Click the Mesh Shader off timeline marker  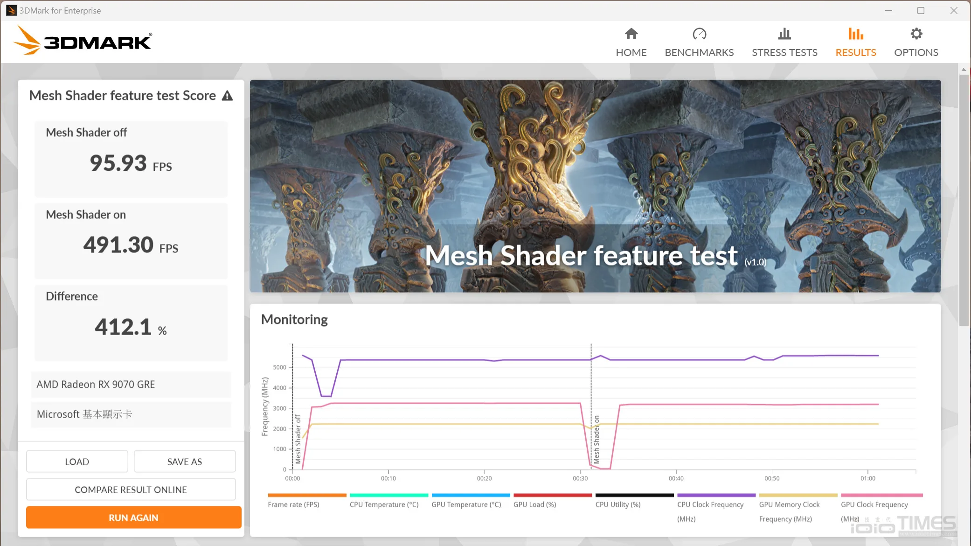(x=298, y=439)
